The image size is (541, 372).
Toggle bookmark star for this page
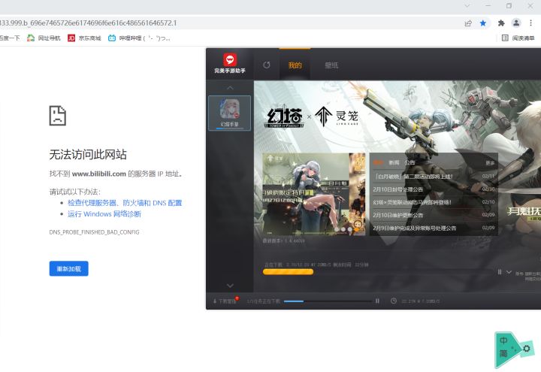(483, 23)
